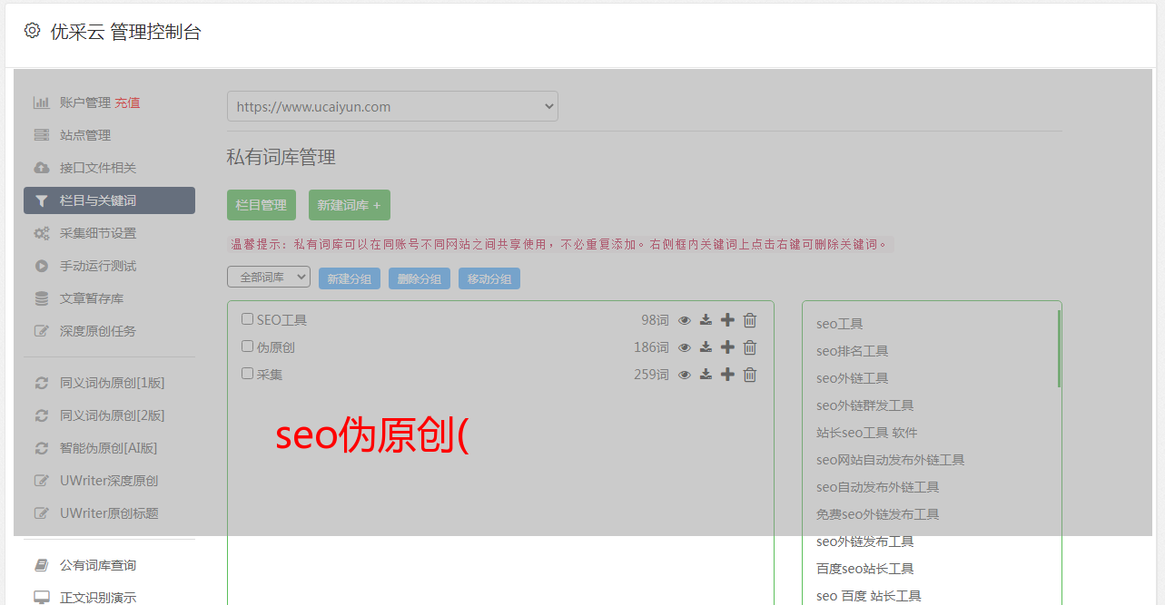The image size is (1165, 605).
Task: Download the SEO工具 word library
Action: [x=706, y=320]
